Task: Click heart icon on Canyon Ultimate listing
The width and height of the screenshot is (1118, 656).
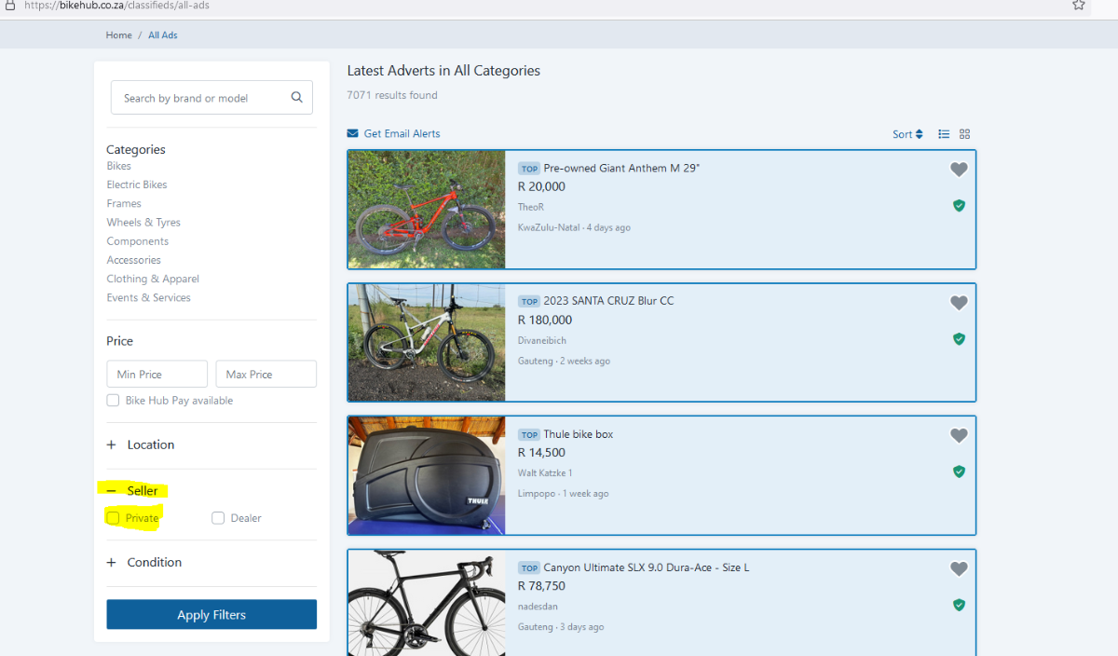Action: 959,568
